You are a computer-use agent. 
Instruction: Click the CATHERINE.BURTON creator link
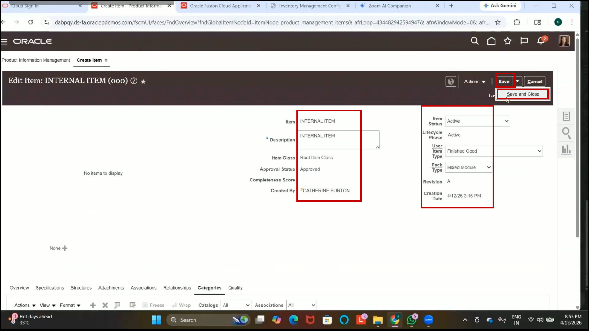tap(326, 191)
